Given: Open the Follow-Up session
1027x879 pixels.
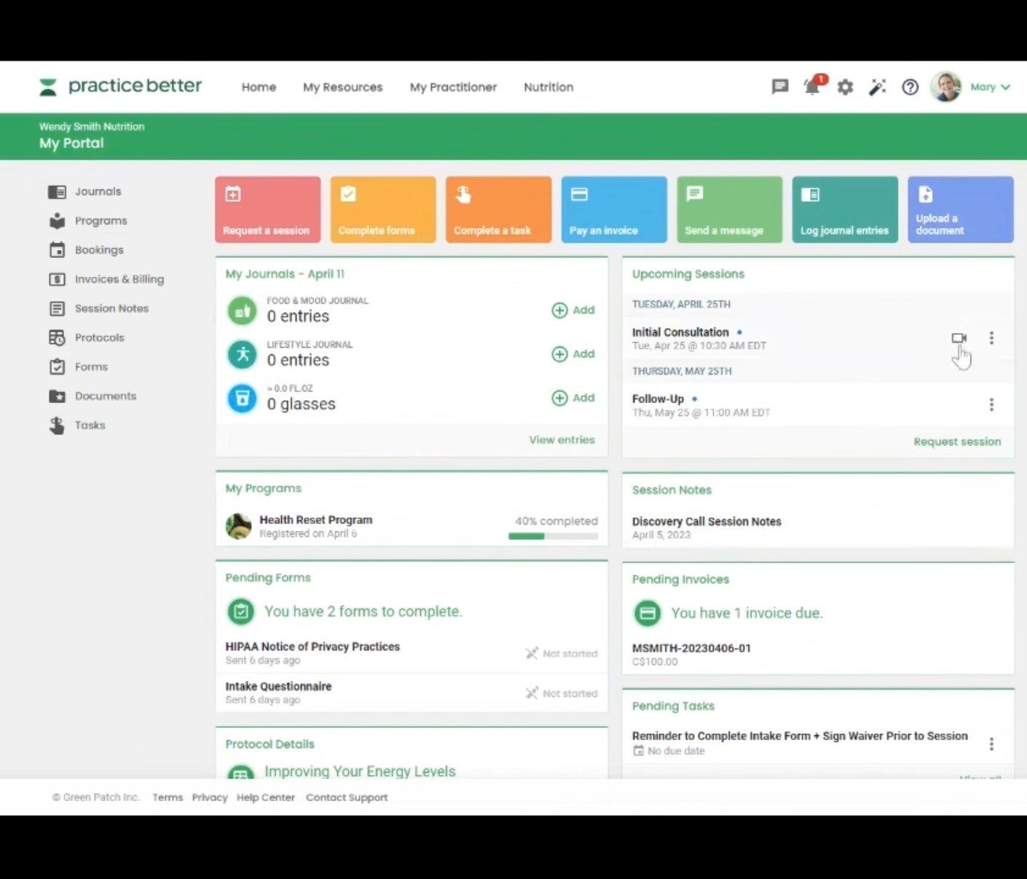Looking at the screenshot, I should pyautogui.click(x=658, y=399).
